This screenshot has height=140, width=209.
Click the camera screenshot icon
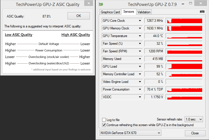(202, 12)
